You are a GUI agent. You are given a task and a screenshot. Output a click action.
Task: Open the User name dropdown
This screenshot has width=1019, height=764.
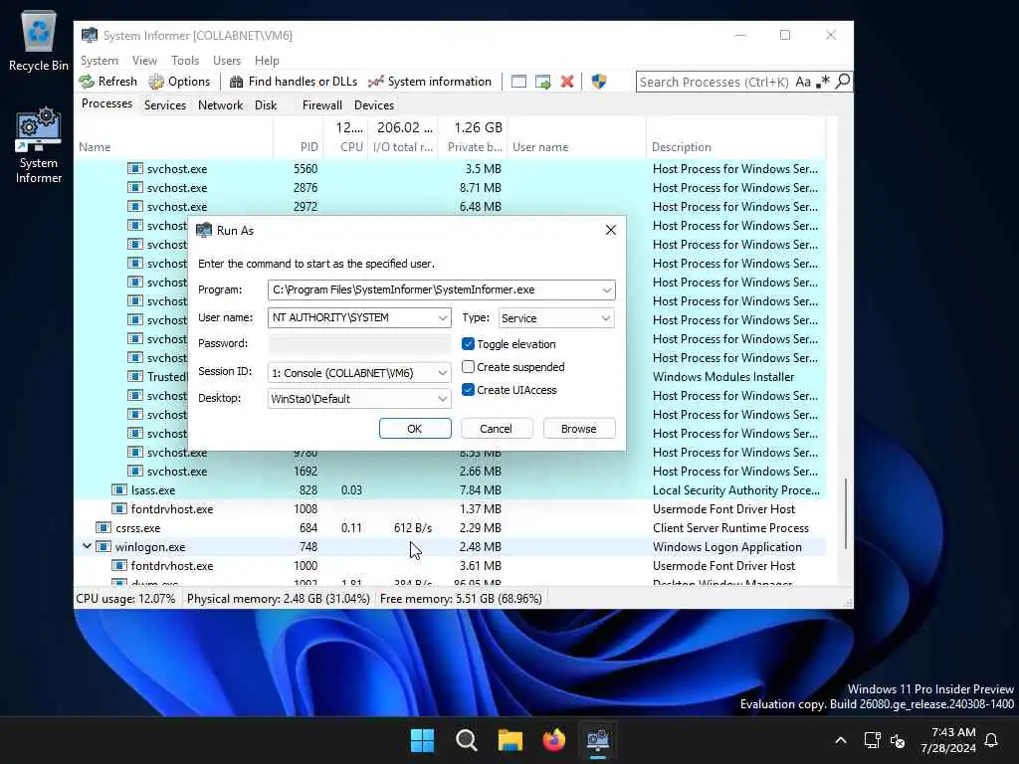[x=443, y=317]
